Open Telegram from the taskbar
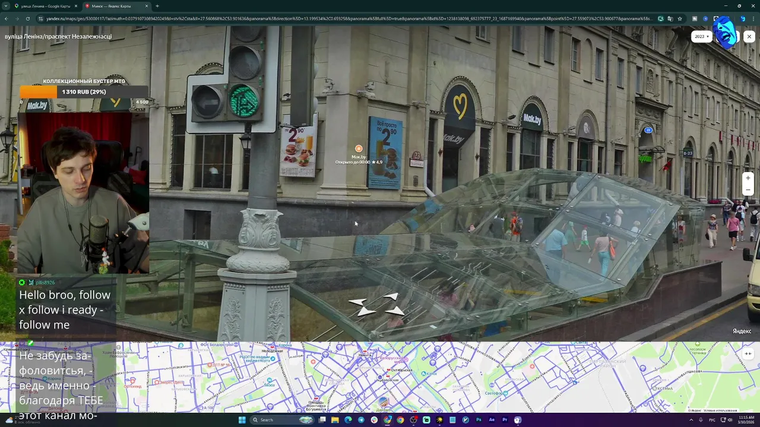This screenshot has width=760, height=427. click(361, 420)
